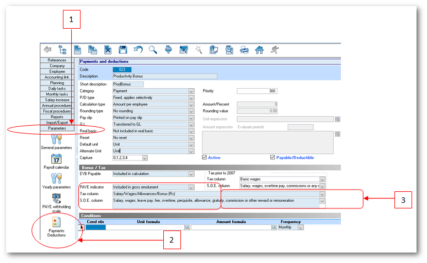Click the Monthly tasks menu button
This screenshot has width=427, height=263.
(x=57, y=94)
